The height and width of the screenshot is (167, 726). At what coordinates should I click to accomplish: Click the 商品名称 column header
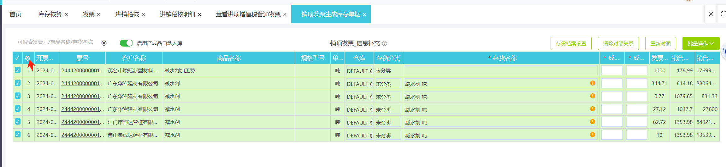click(x=229, y=58)
